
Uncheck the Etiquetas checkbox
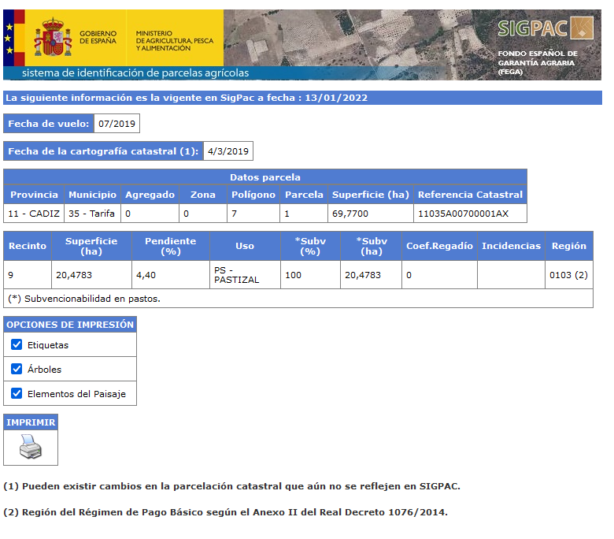point(17,344)
